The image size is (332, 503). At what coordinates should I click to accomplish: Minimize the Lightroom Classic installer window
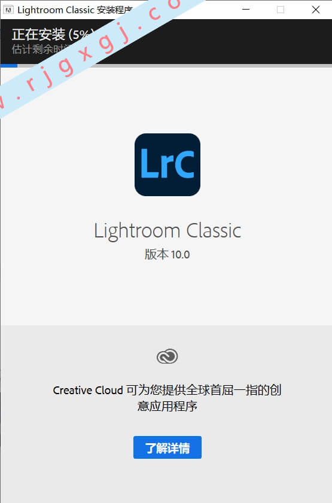tap(246, 10)
